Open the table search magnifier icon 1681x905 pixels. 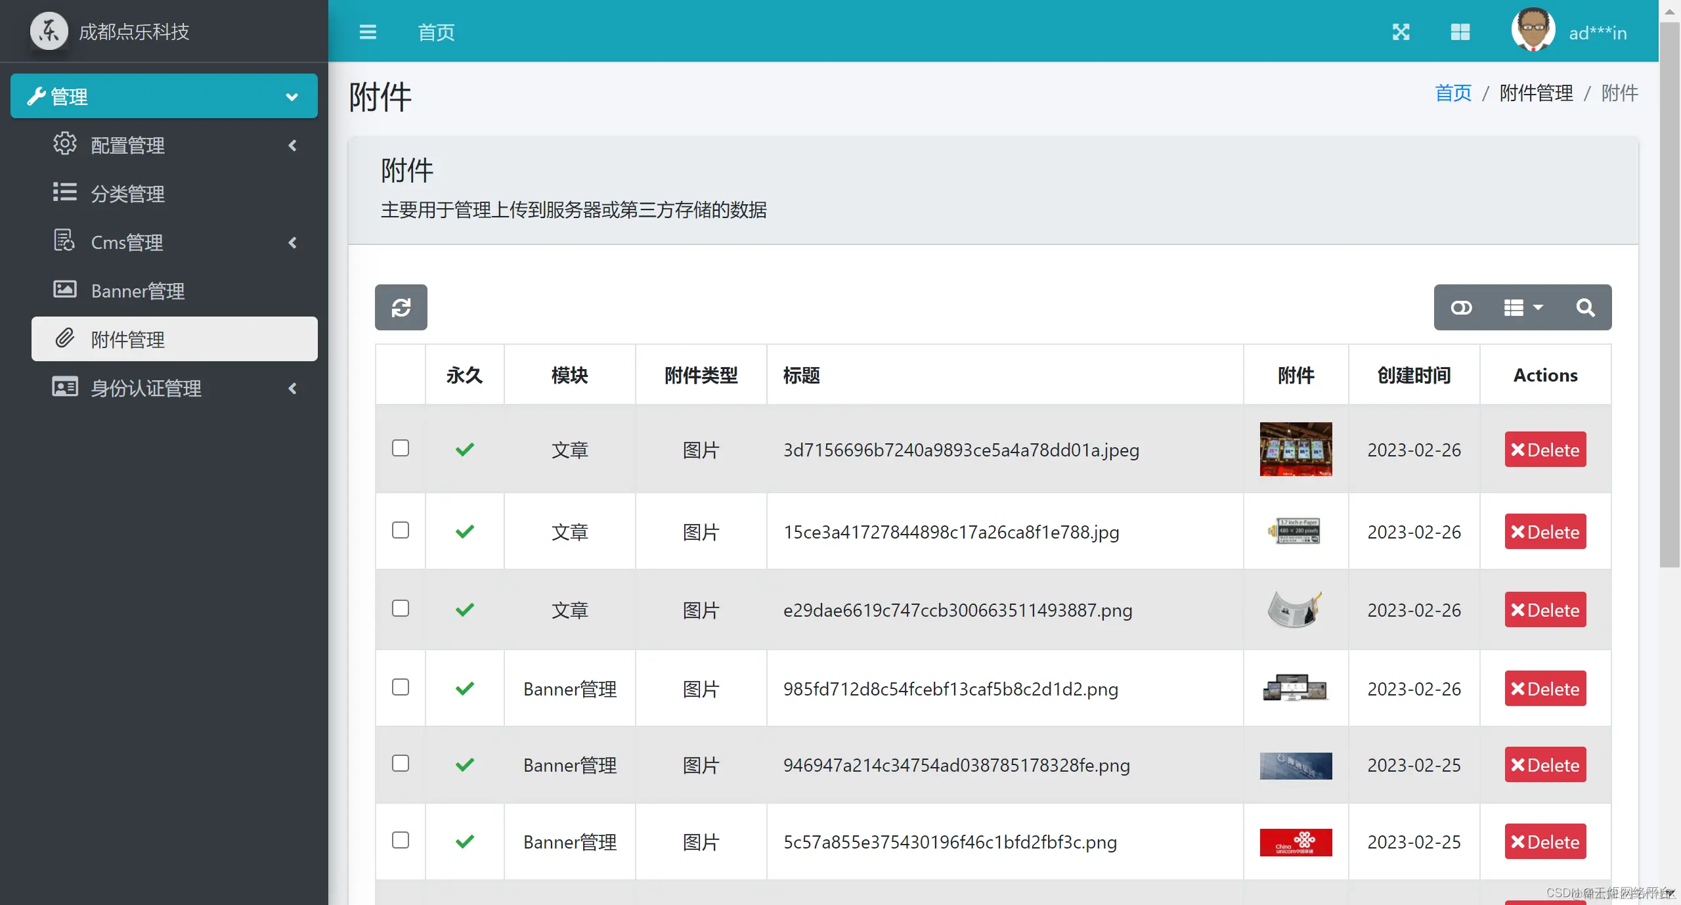(x=1585, y=307)
